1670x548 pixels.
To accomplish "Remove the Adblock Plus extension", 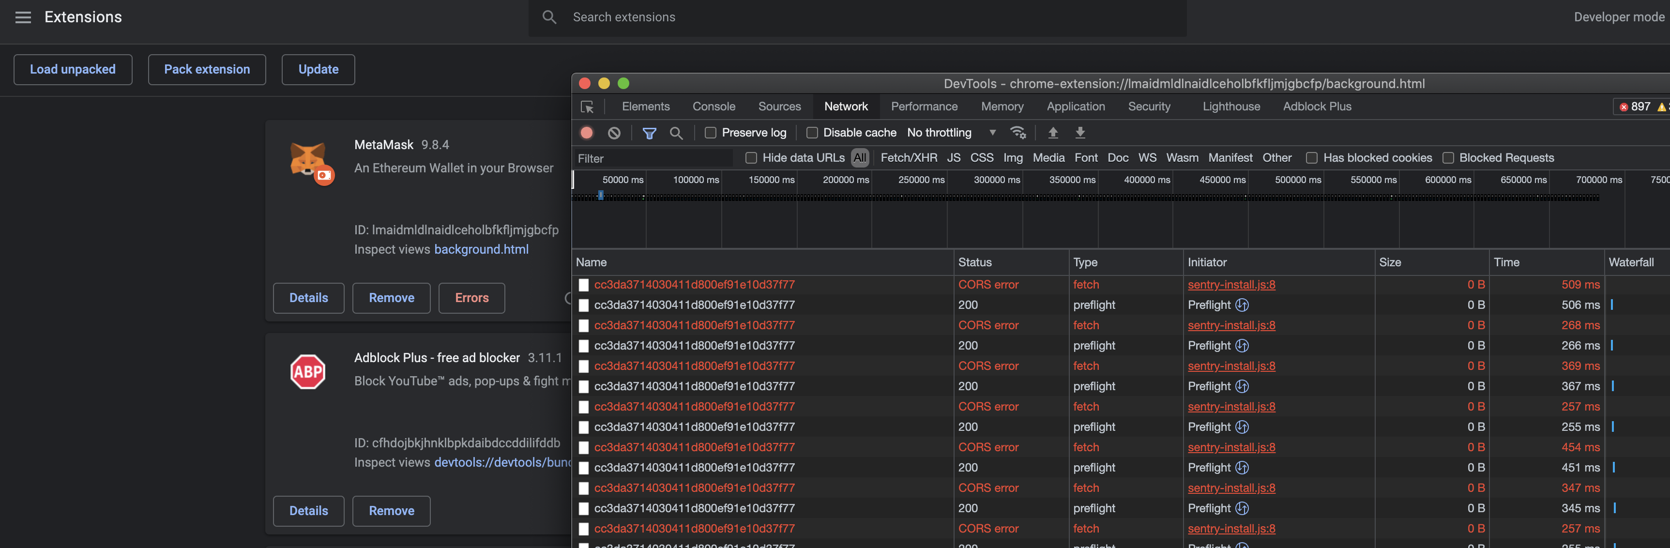I will [x=391, y=511].
